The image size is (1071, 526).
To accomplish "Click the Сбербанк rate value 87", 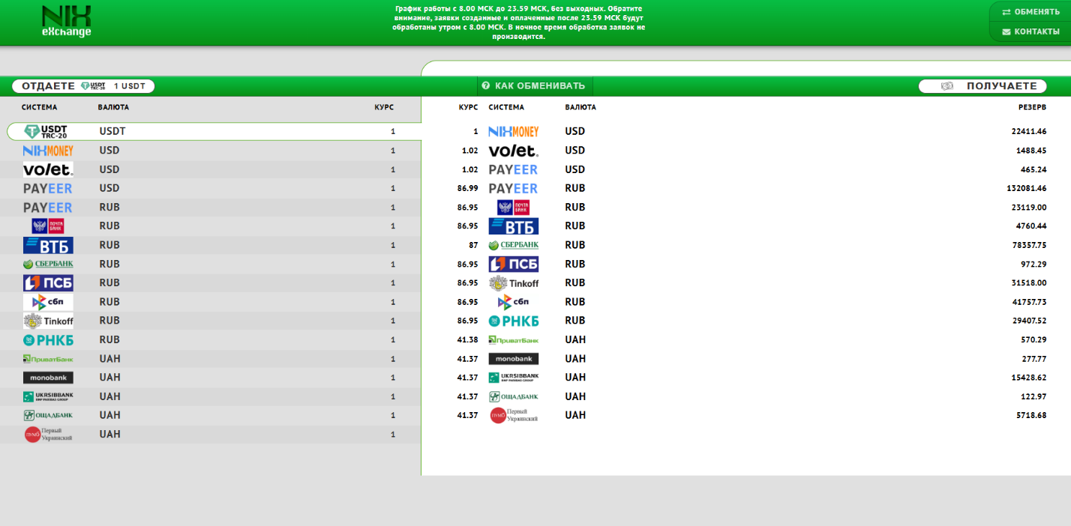I will 473,245.
